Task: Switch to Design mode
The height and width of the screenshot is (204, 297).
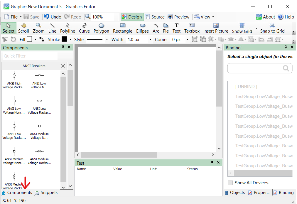Action: point(132,17)
